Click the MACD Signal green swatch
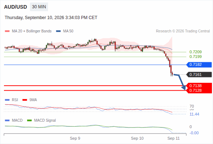The height and width of the screenshot is (144, 213). (29, 121)
